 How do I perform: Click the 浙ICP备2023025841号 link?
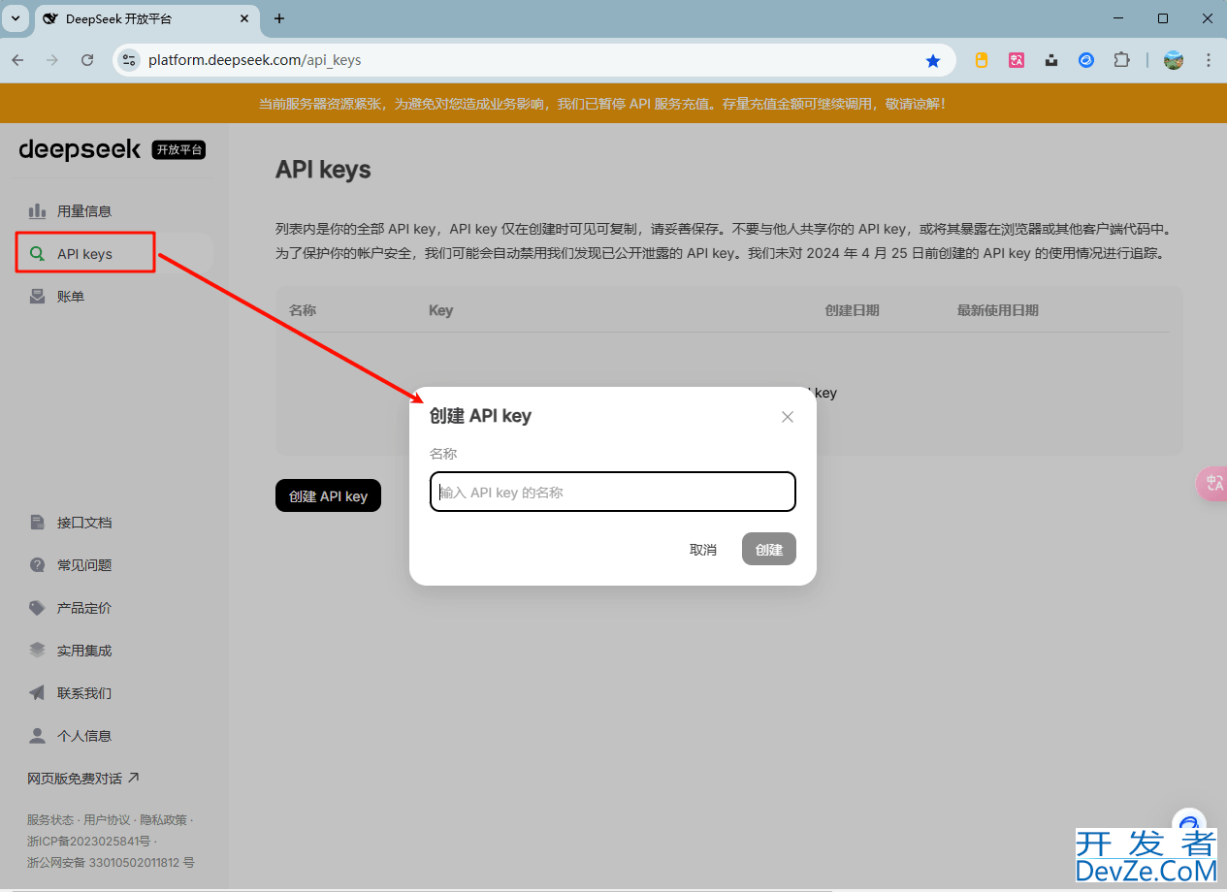coord(88,841)
